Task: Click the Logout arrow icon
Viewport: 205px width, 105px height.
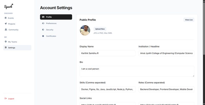Action: (6, 98)
